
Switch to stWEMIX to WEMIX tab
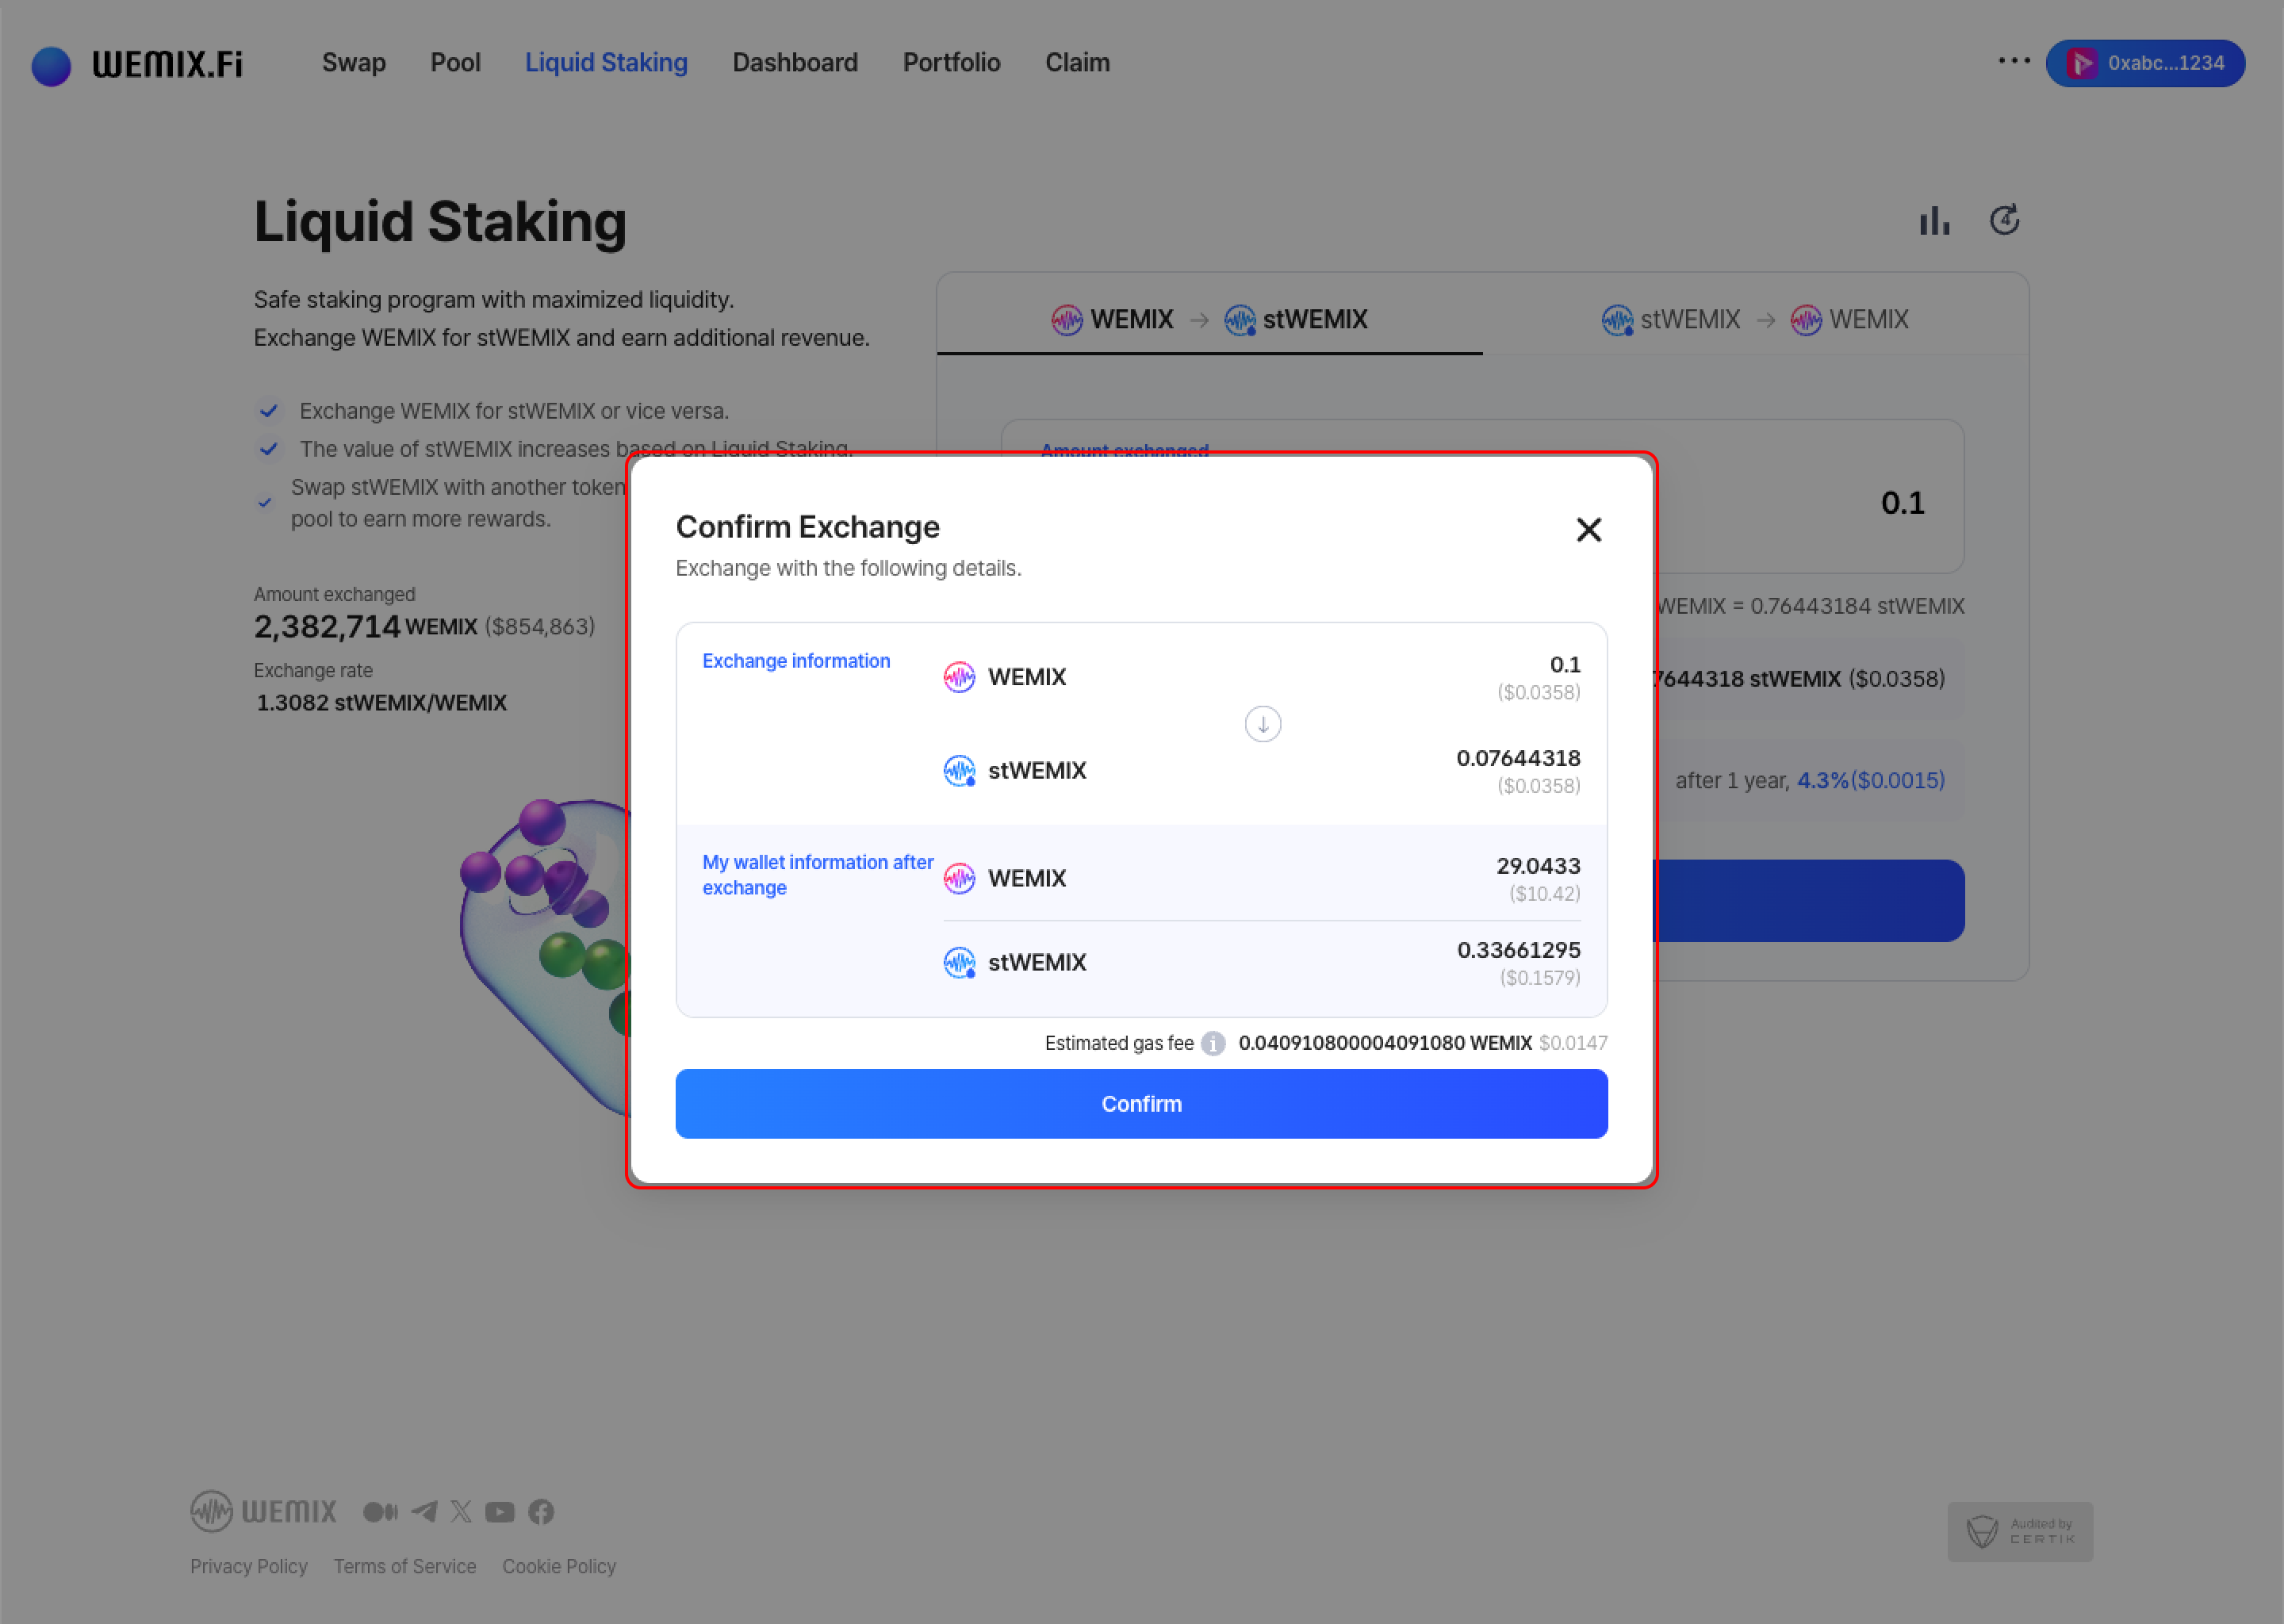tap(1755, 320)
